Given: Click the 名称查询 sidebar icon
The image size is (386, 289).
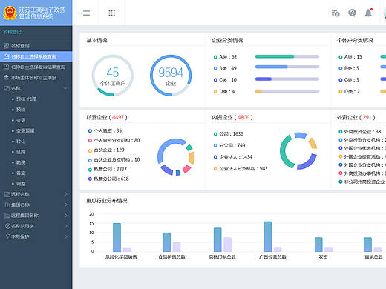Looking at the screenshot, I should coord(7,46).
